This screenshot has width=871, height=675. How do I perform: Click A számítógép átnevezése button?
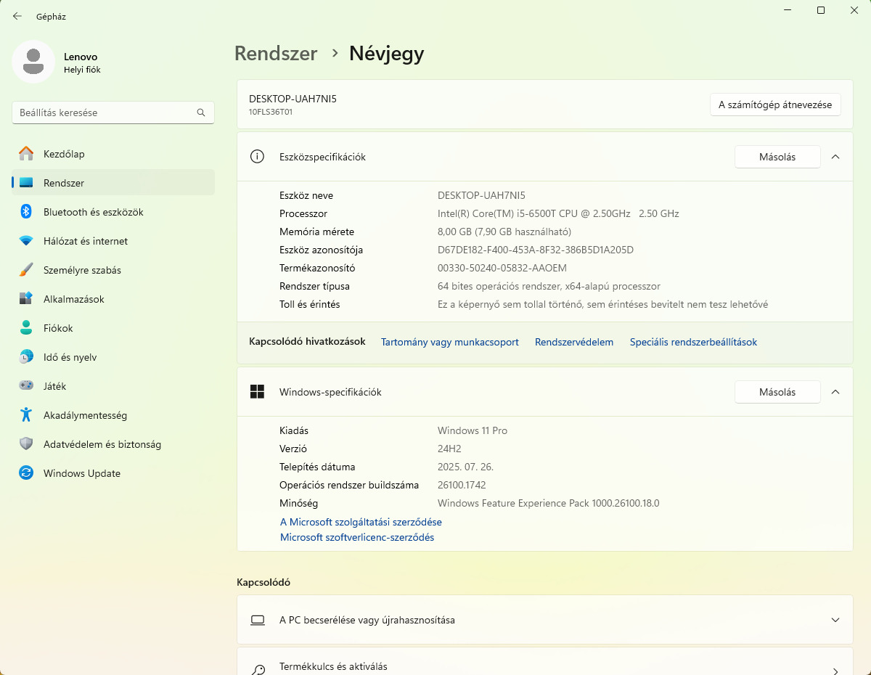coord(774,105)
